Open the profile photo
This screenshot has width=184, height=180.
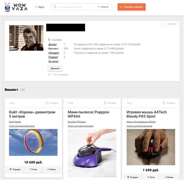click(26, 38)
